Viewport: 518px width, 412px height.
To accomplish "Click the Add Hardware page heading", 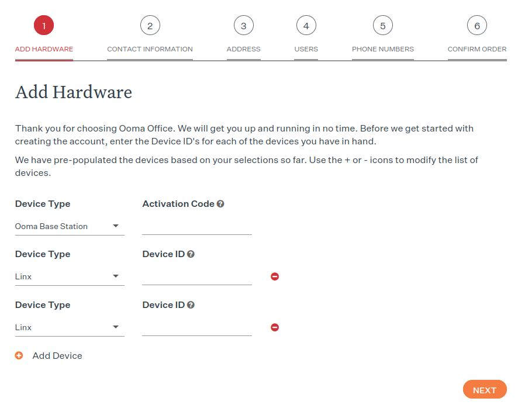I will point(74,92).
